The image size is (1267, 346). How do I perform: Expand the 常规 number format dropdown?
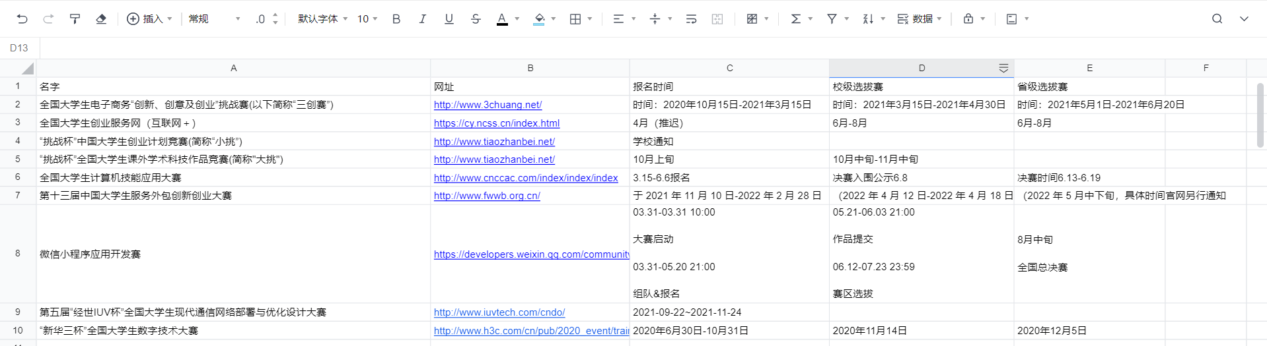tap(215, 19)
